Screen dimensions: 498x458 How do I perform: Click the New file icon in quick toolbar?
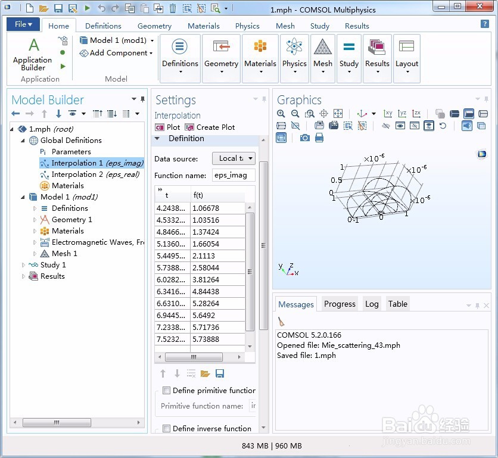(29, 8)
